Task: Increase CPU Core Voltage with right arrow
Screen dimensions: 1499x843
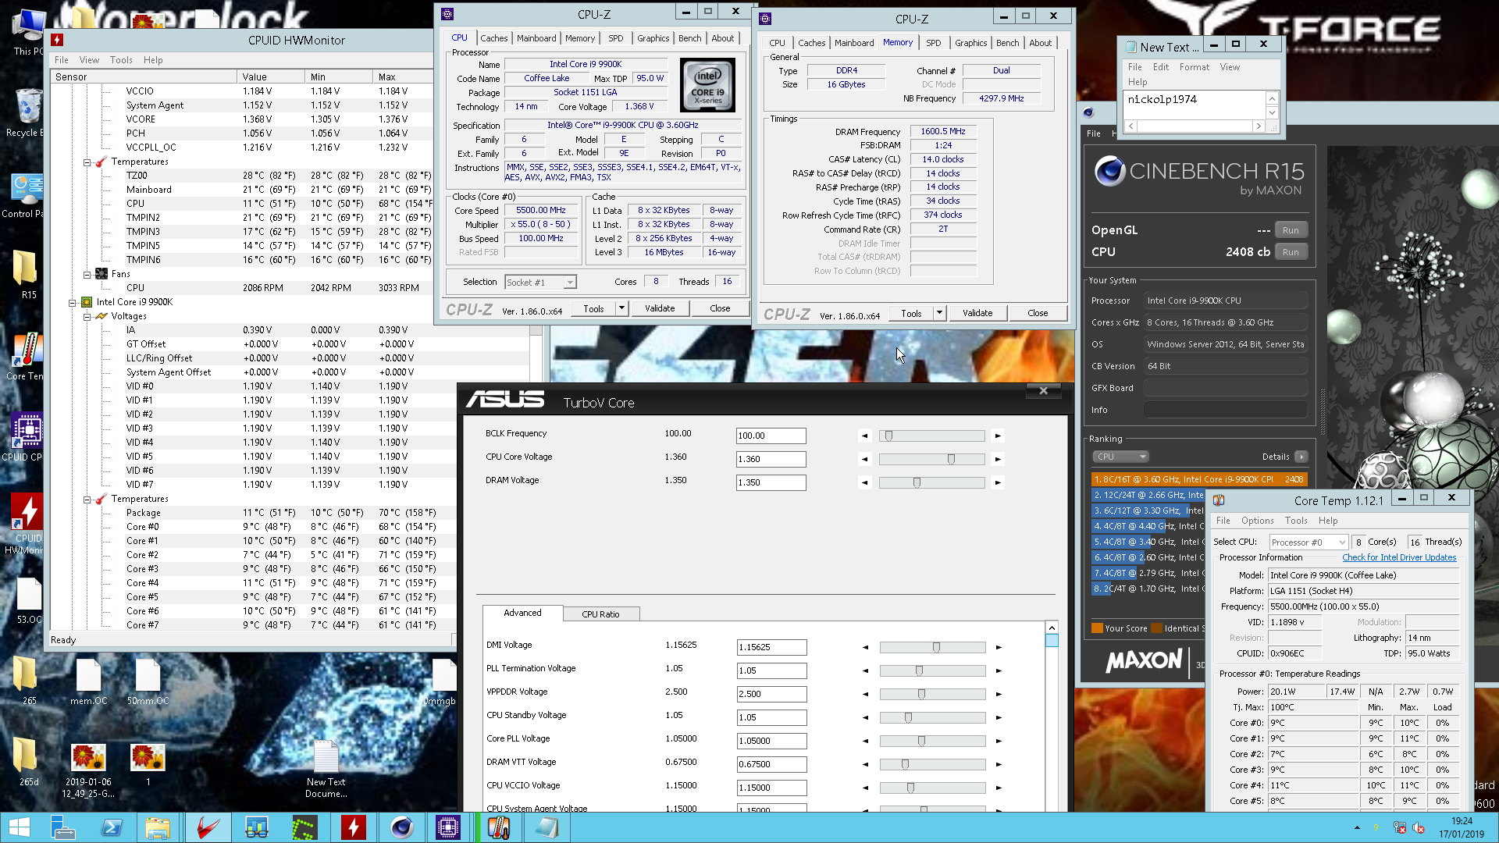Action: coord(998,460)
